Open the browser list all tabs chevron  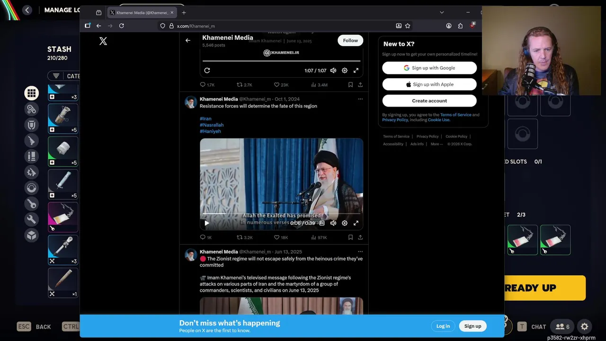(442, 12)
